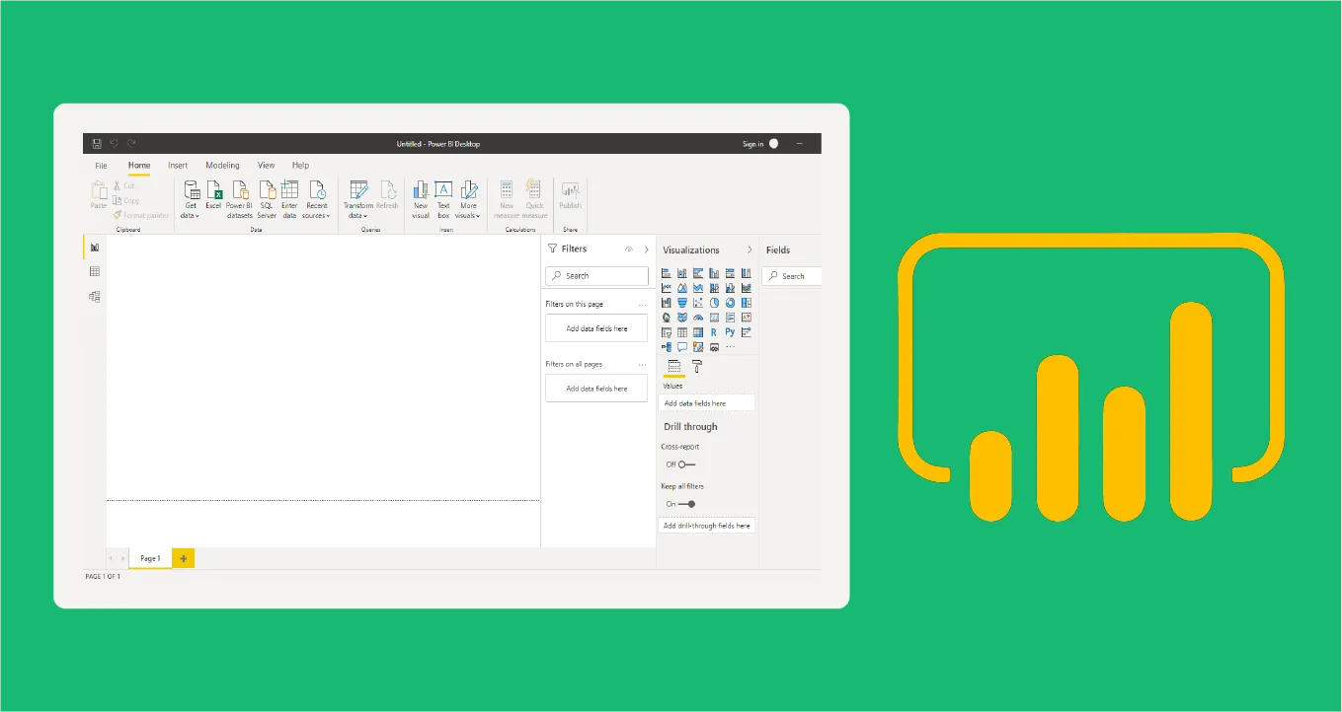Select the Stacked bar chart visualization
Screen dimensions: 1342x712
click(x=667, y=273)
